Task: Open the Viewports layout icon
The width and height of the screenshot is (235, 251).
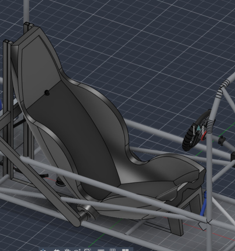Action: click(x=125, y=250)
